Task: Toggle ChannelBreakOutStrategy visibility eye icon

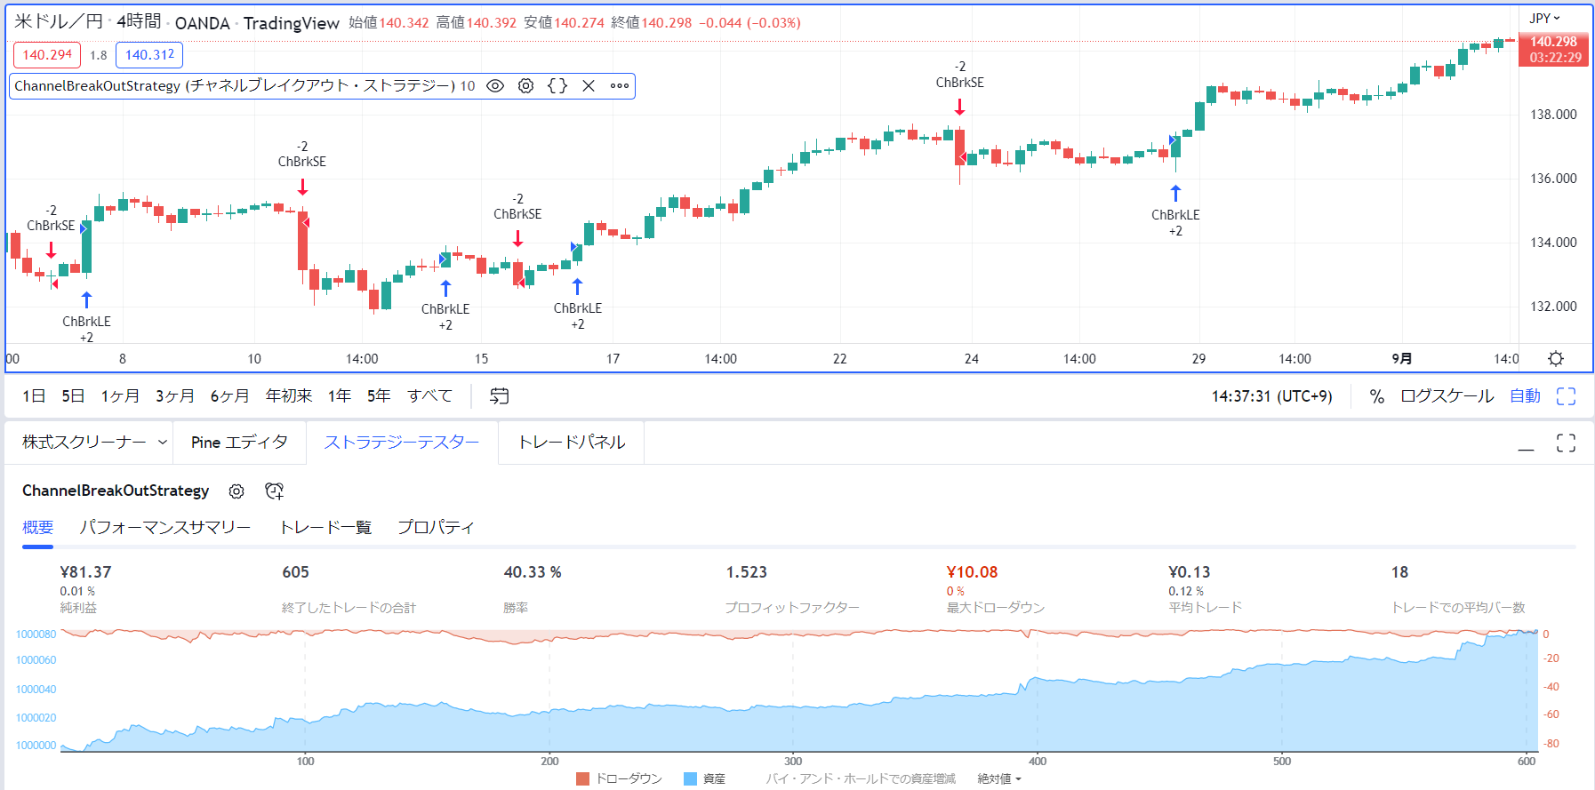Action: pos(495,86)
